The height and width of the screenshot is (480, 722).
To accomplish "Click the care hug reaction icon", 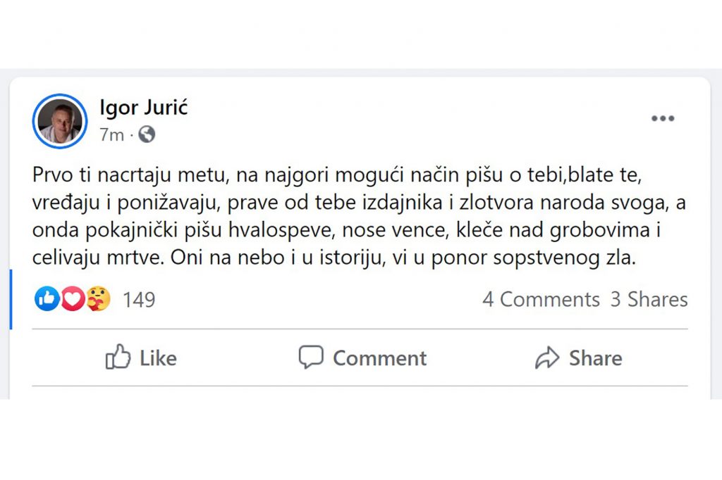I will point(99,299).
